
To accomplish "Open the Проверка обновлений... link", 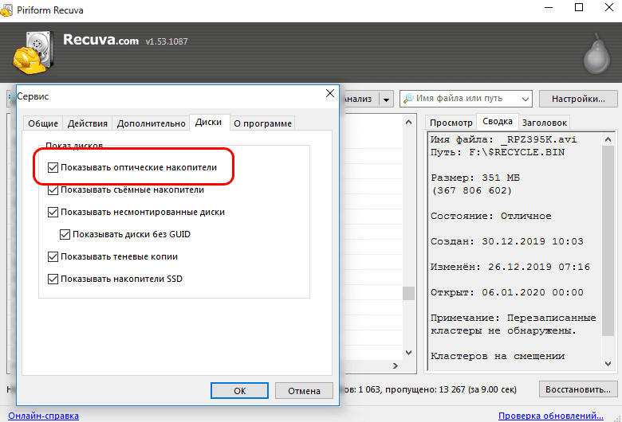I will point(550,416).
